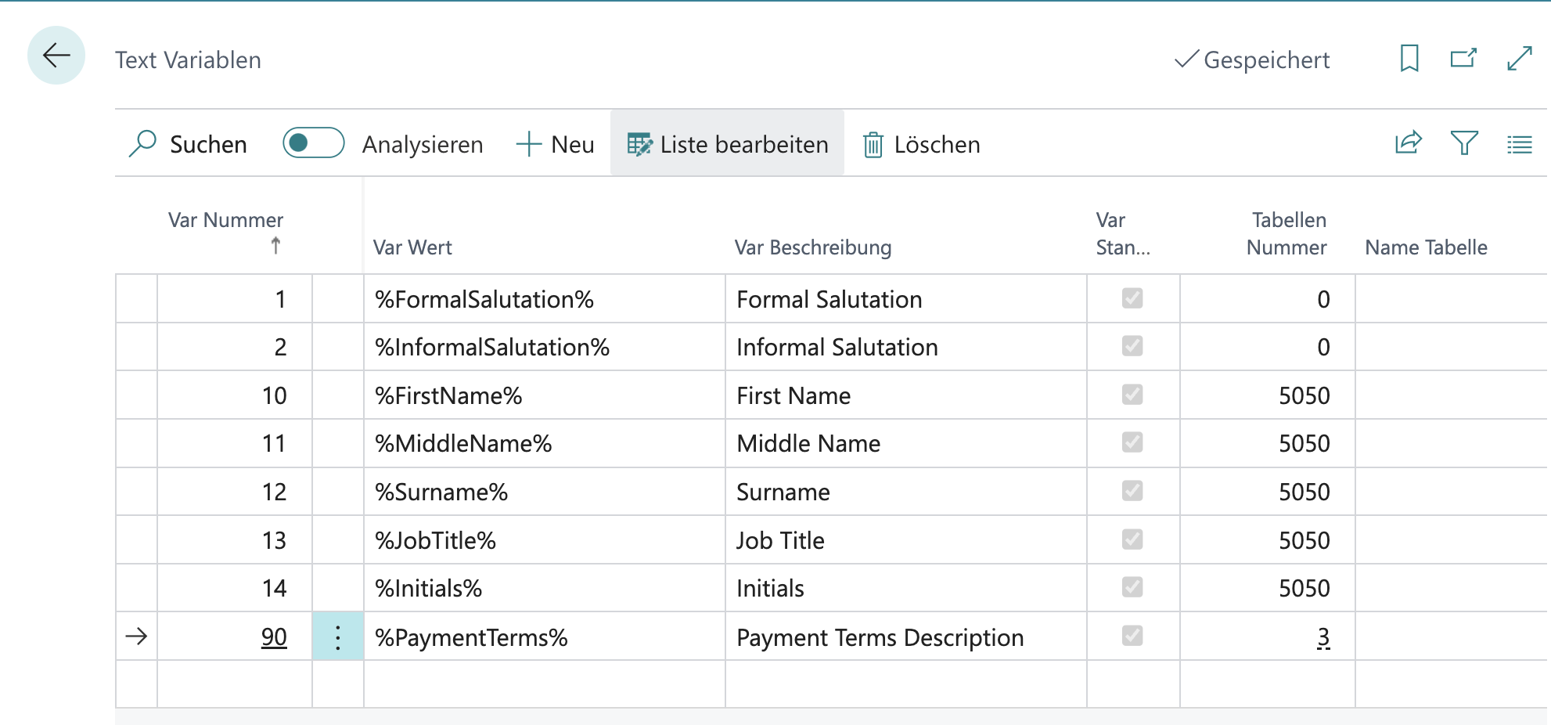This screenshot has width=1551, height=725.
Task: Select %FormalSalutation% cell
Action: 545,299
